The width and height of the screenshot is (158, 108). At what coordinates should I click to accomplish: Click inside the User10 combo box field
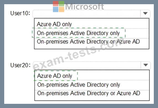(86, 13)
